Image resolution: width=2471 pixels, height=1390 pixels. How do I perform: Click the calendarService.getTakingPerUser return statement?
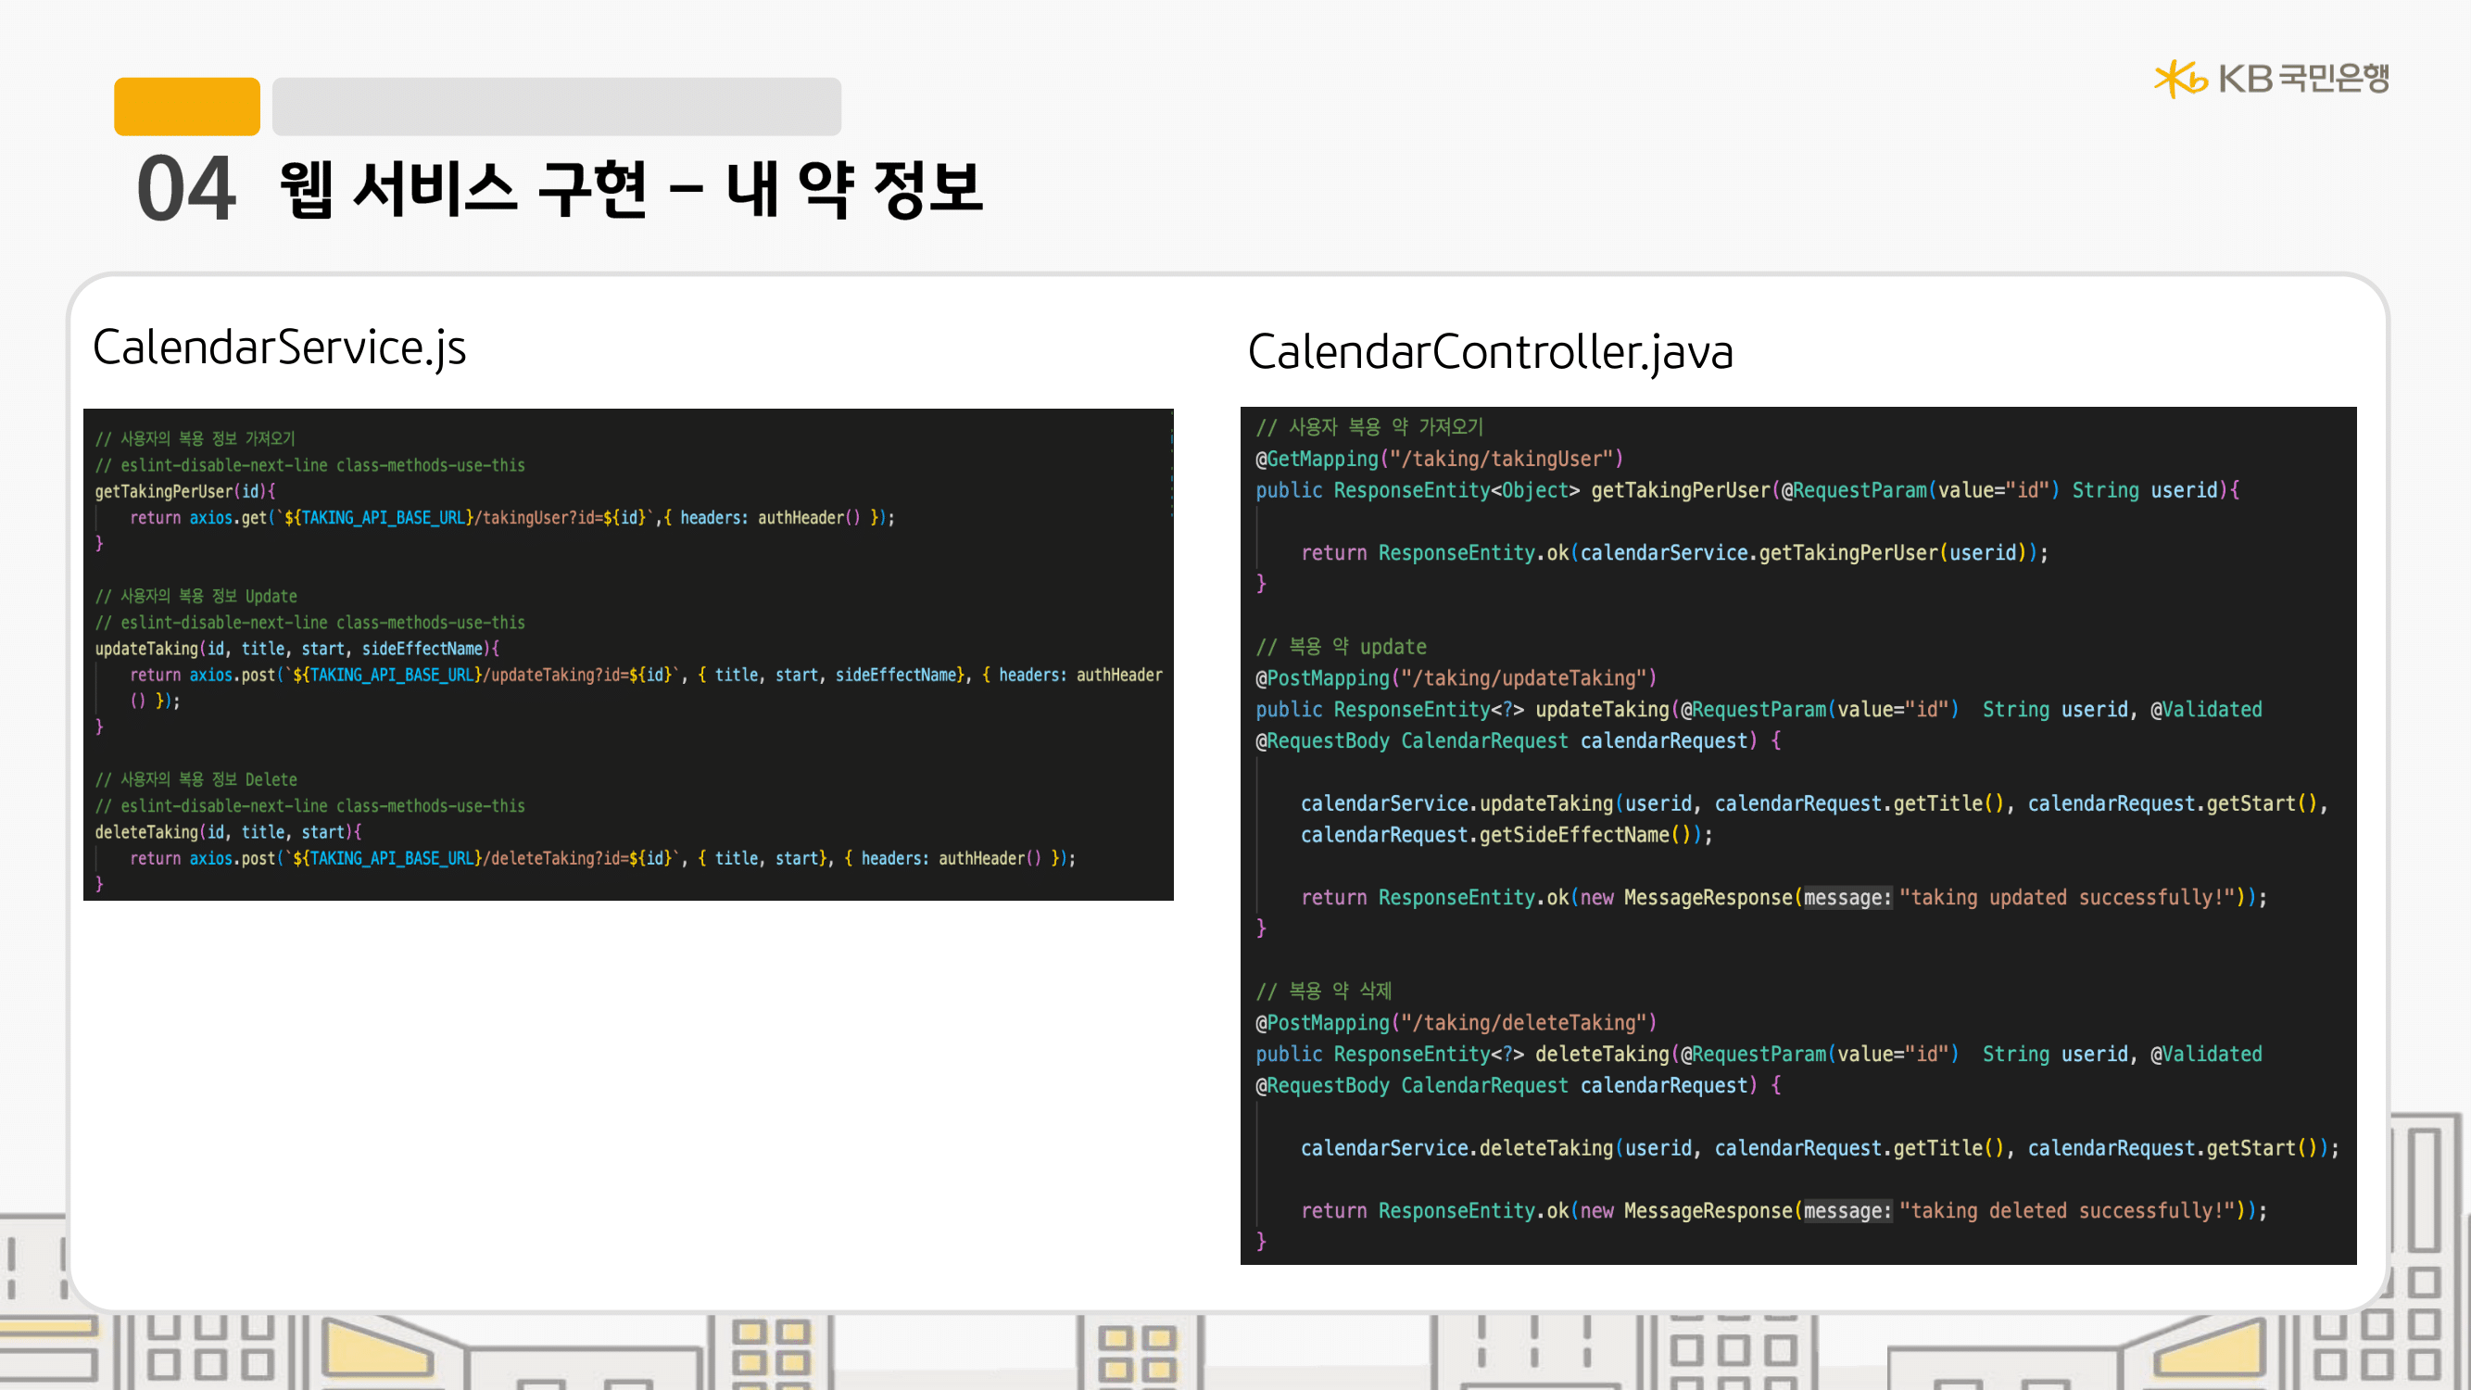click(x=1674, y=552)
